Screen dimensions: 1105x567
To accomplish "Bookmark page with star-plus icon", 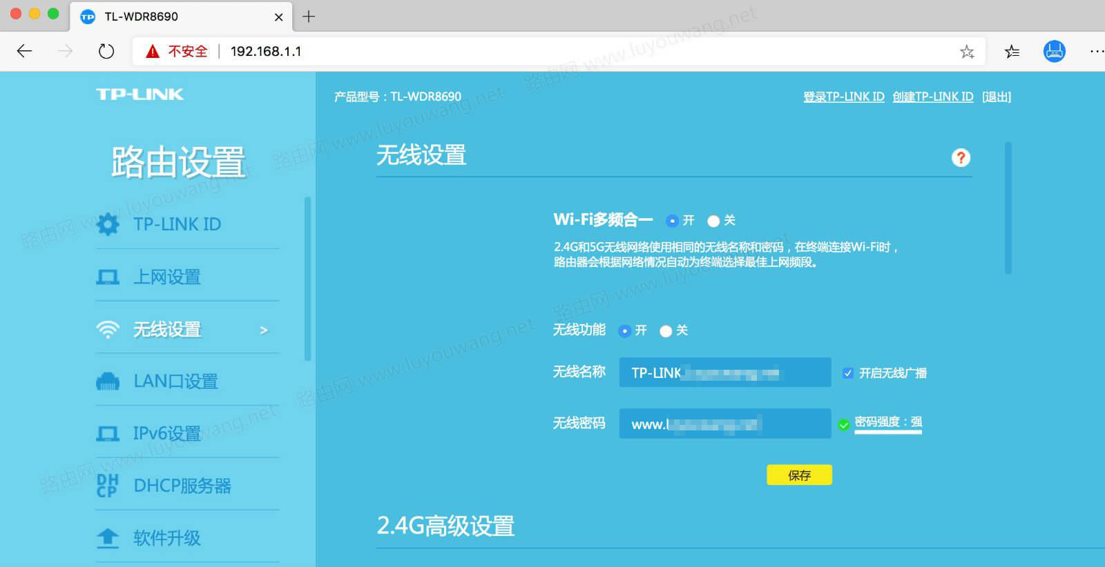I will [x=967, y=52].
